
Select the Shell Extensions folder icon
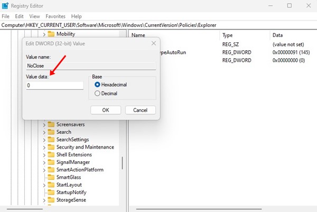point(51,154)
